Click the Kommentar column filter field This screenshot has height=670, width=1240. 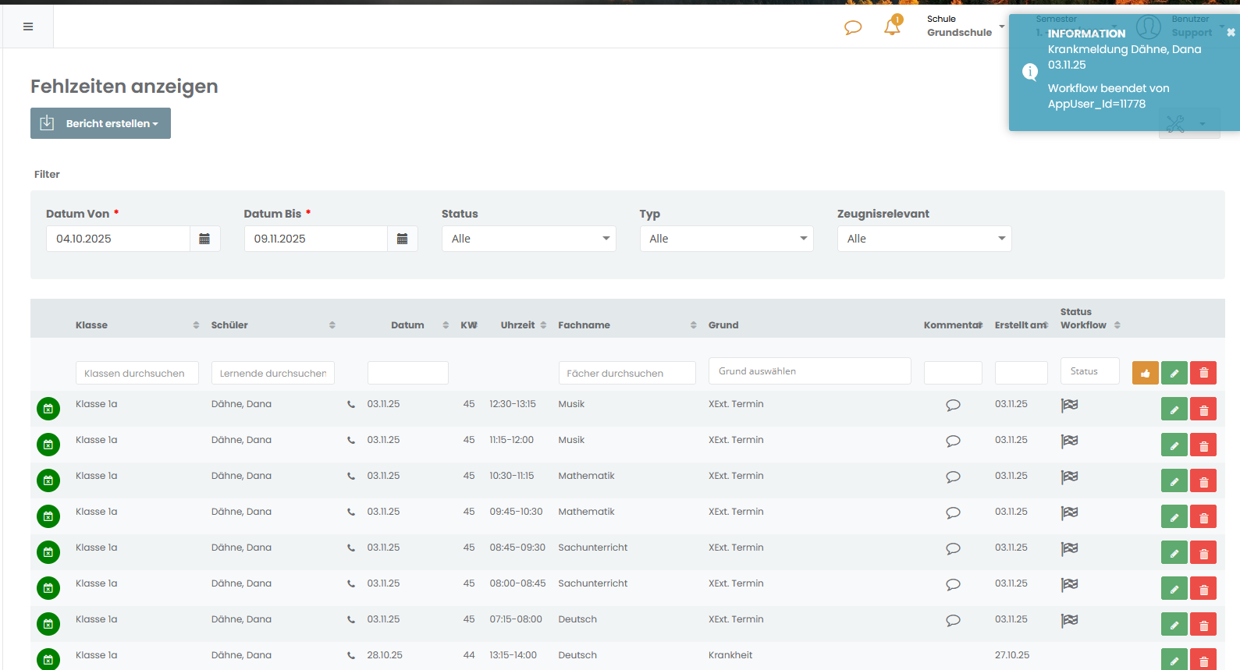pyautogui.click(x=953, y=373)
